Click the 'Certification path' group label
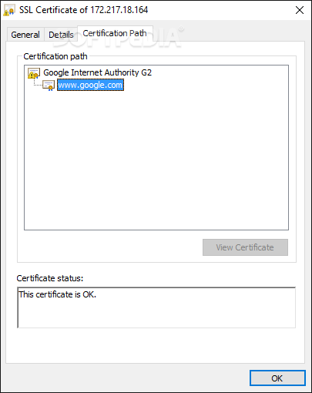This screenshot has height=393, width=312. click(x=55, y=56)
